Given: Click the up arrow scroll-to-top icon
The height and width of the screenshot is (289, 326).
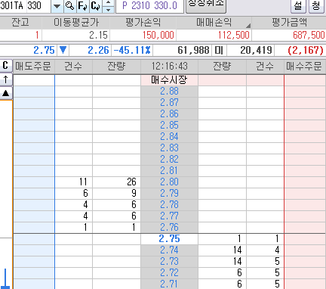Looking at the screenshot, I should 6,79.
